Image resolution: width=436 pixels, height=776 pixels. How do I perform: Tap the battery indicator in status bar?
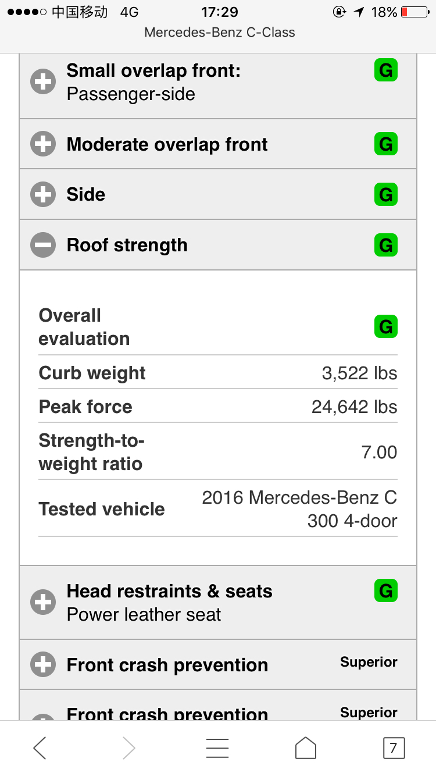point(414,12)
